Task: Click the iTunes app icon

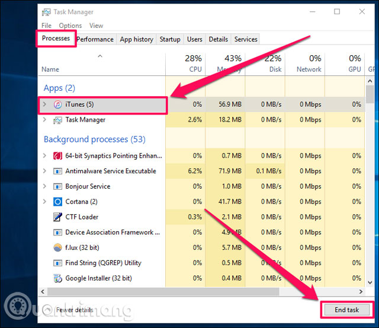Action: point(57,104)
